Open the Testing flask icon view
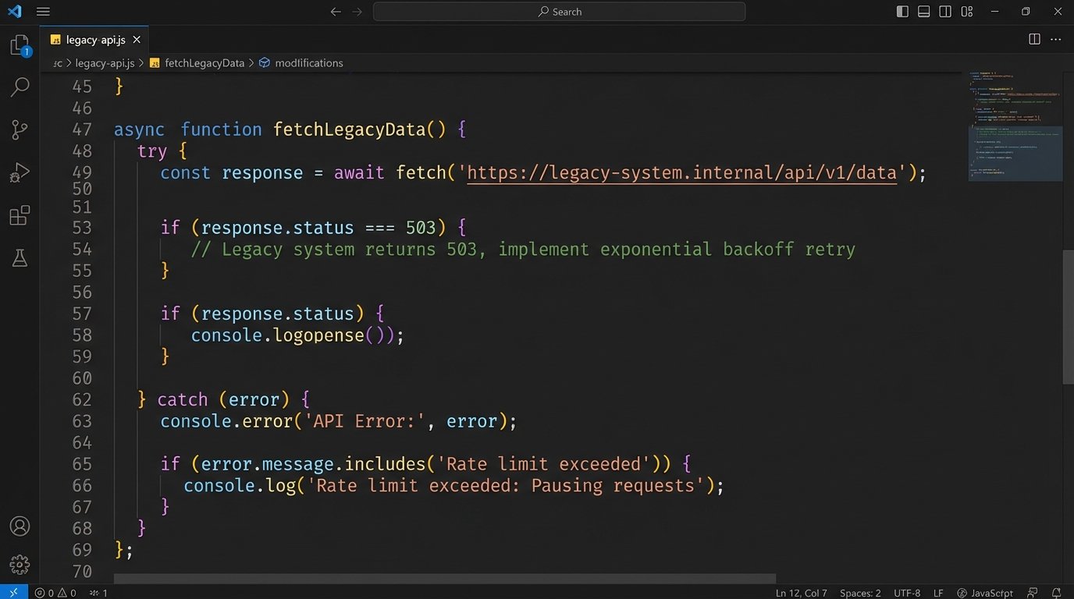This screenshot has width=1074, height=599. [20, 258]
